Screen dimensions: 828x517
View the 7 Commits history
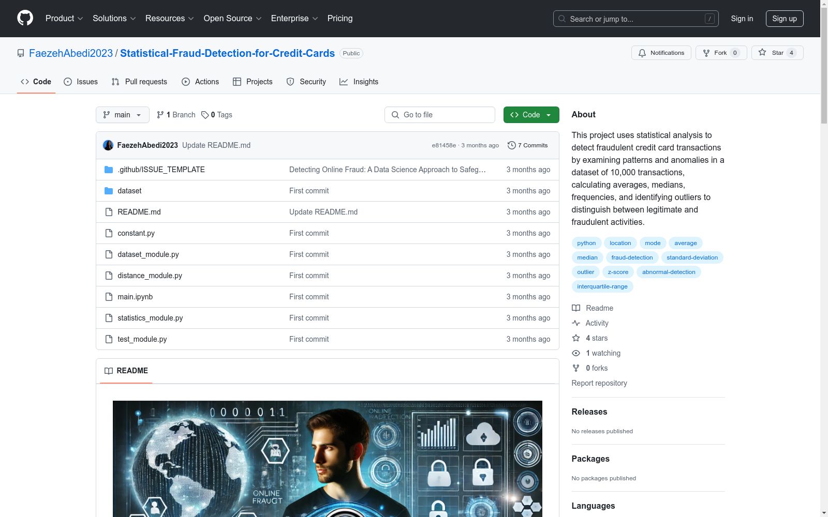[528, 145]
